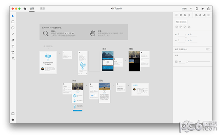
Task: Align objects to left edge
Action: (x=196, y=15)
